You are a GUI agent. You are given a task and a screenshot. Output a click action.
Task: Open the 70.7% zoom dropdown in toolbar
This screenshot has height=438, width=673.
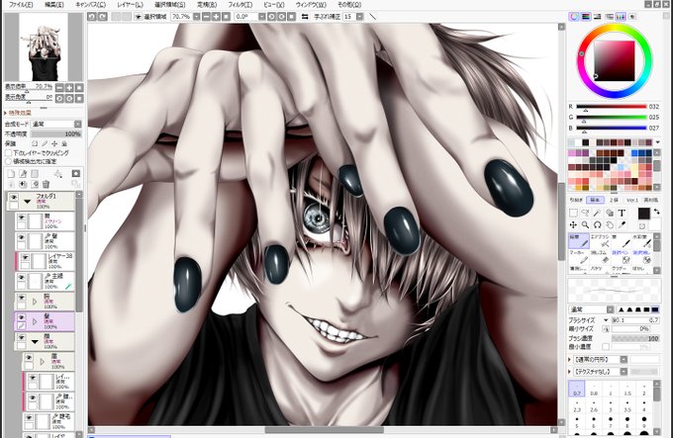196,16
